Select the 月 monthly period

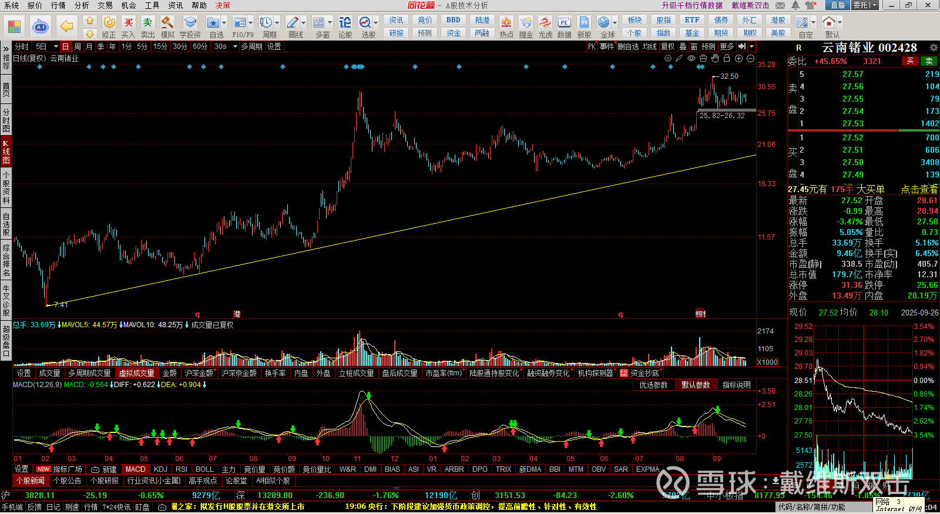[89, 46]
